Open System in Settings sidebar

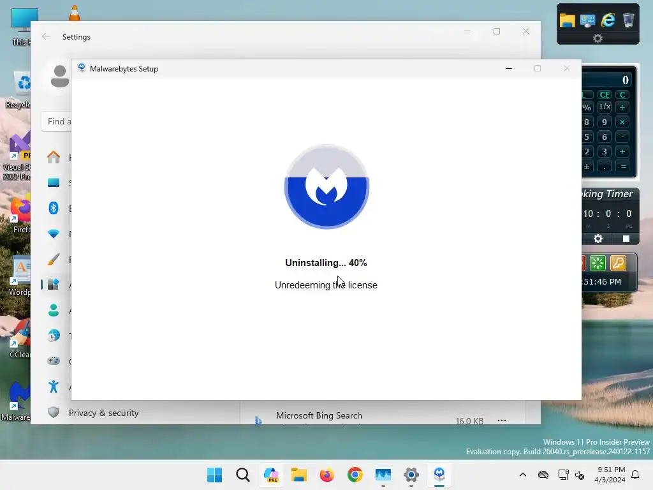click(x=54, y=182)
